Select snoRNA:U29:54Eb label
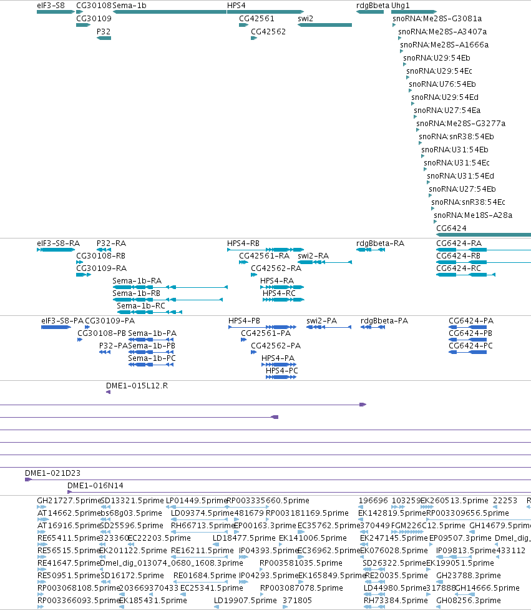 [x=437, y=58]
